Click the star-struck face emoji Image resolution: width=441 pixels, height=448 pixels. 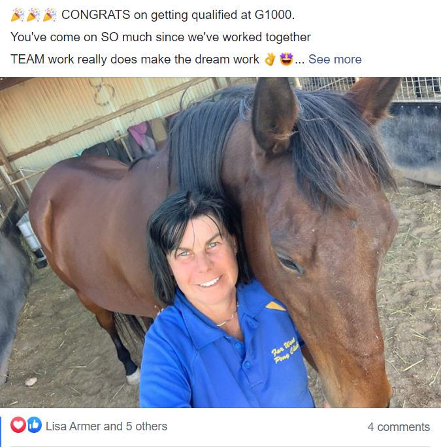point(286,59)
